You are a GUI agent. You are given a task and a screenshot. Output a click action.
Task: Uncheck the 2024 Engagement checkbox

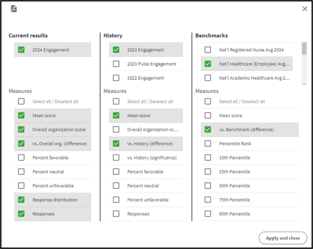(x=21, y=50)
